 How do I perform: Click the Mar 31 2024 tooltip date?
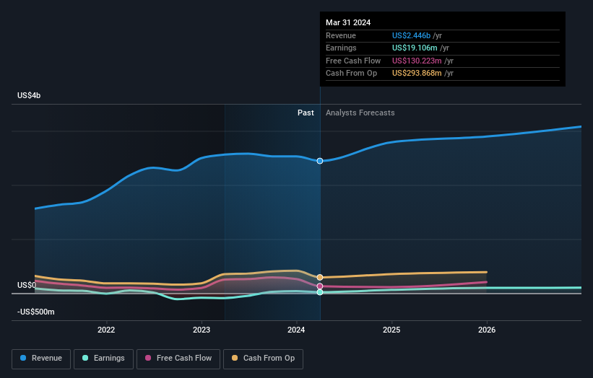(348, 22)
